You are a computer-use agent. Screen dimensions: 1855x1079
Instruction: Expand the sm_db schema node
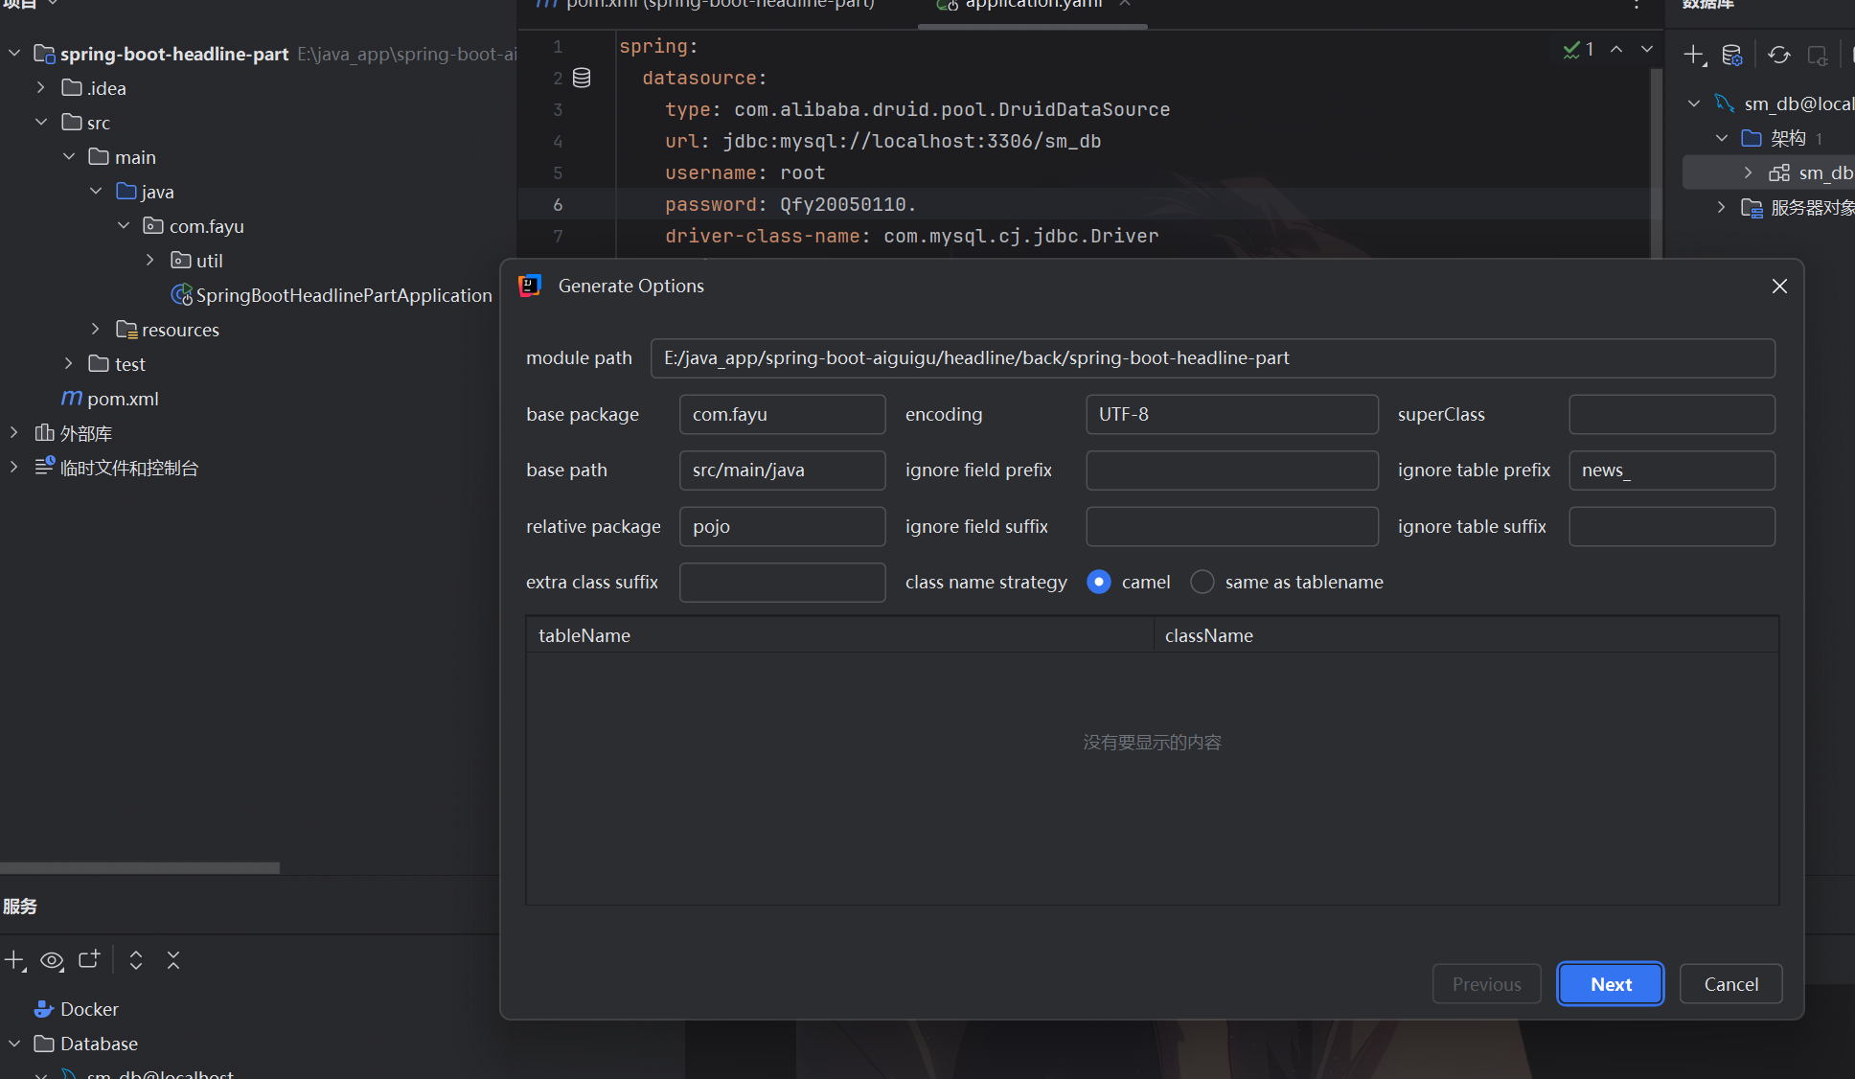point(1748,172)
